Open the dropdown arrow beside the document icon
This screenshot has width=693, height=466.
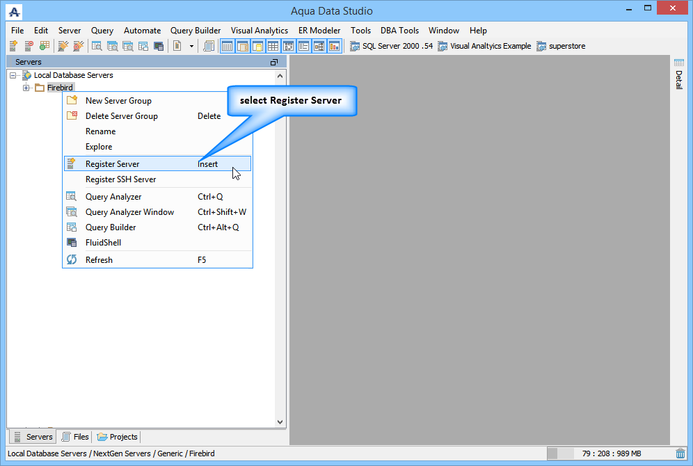click(x=191, y=46)
